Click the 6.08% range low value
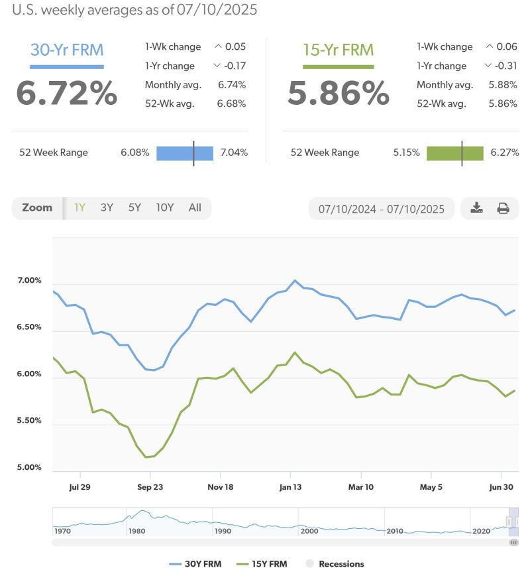530x572 pixels. pyautogui.click(x=134, y=153)
